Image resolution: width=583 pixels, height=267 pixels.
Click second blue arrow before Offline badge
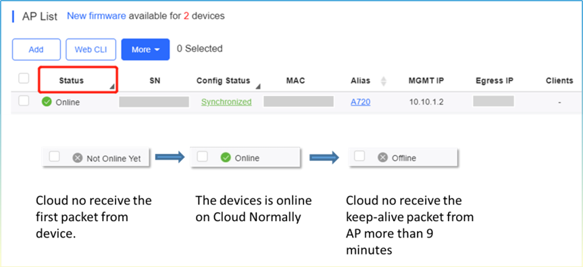(324, 157)
